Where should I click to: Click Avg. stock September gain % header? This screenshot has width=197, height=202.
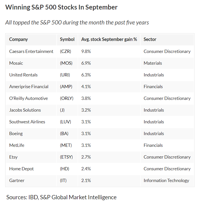tap(109, 39)
